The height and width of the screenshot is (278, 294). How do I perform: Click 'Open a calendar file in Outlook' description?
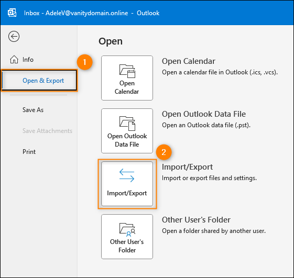220,72
